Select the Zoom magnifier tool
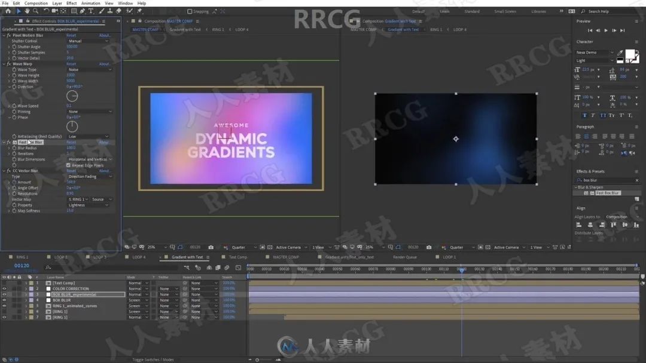This screenshot has width=646, height=363. point(36,11)
